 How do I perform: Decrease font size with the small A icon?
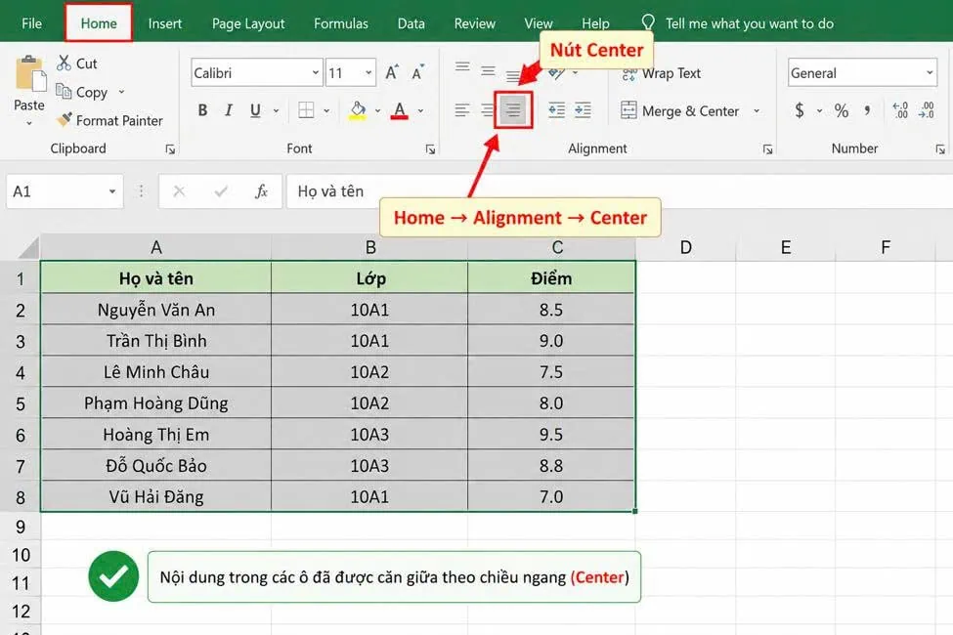(417, 73)
